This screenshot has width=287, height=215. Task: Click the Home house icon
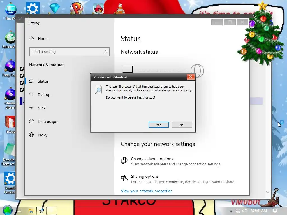32,39
